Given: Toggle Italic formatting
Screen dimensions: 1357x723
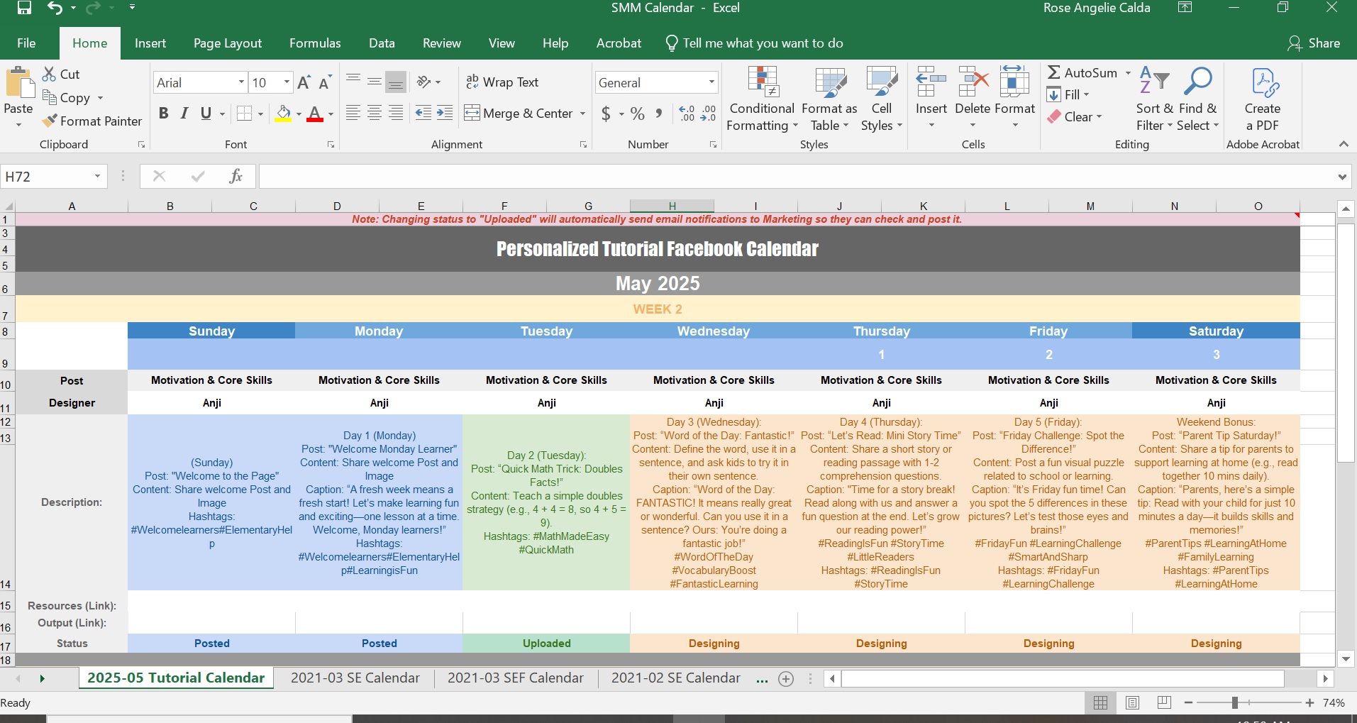Looking at the screenshot, I should 184,114.
